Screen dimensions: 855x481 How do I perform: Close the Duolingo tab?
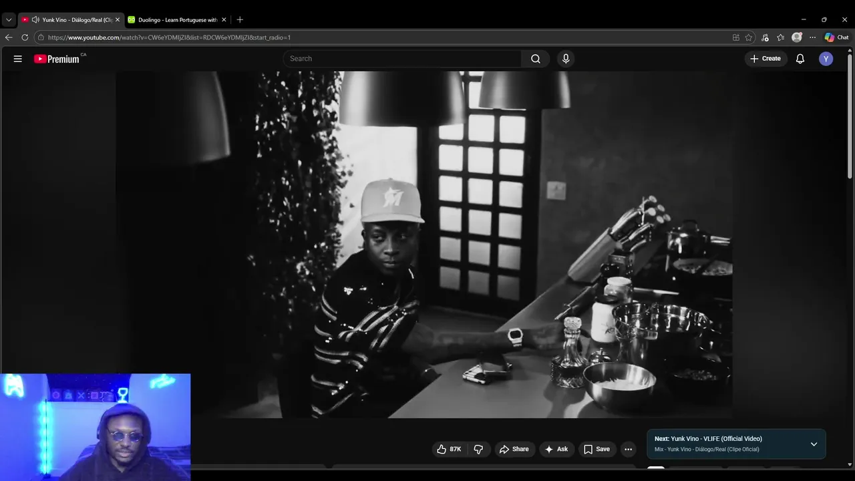pyautogui.click(x=224, y=20)
